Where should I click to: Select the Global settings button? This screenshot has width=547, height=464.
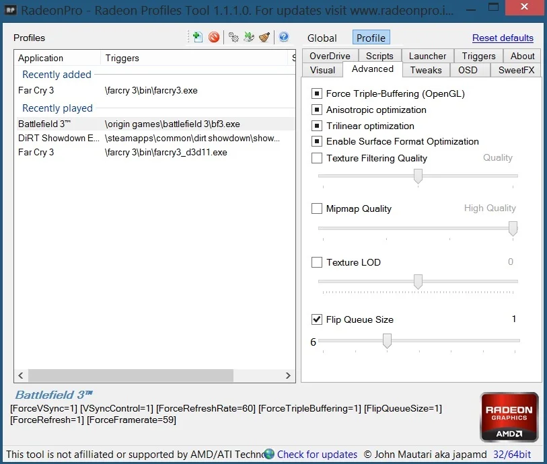[x=322, y=38]
